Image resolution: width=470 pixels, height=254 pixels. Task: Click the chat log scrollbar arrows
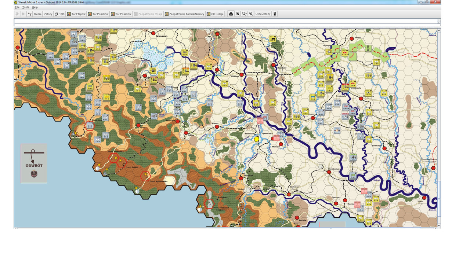click(439, 21)
